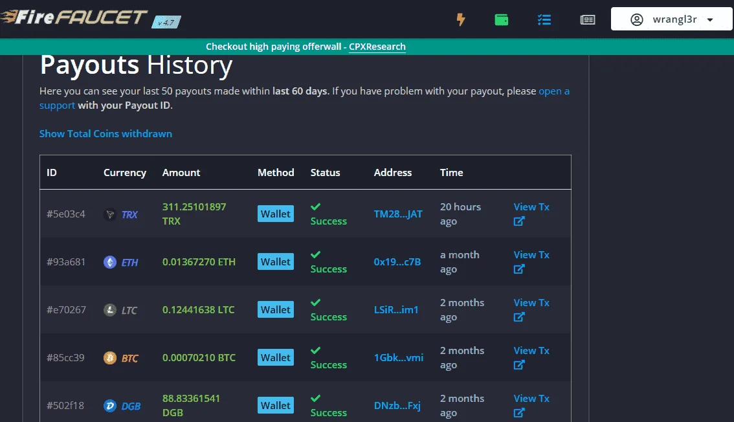
Task: Open address DNzb...Fxj
Action: 397,406
